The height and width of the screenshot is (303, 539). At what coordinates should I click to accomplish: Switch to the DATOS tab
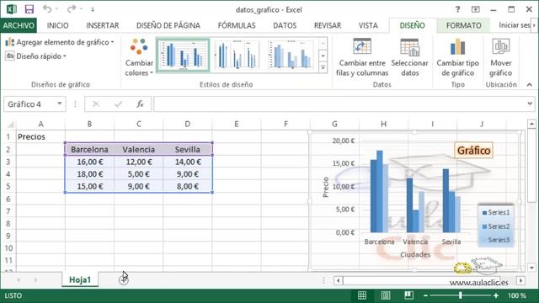(285, 25)
